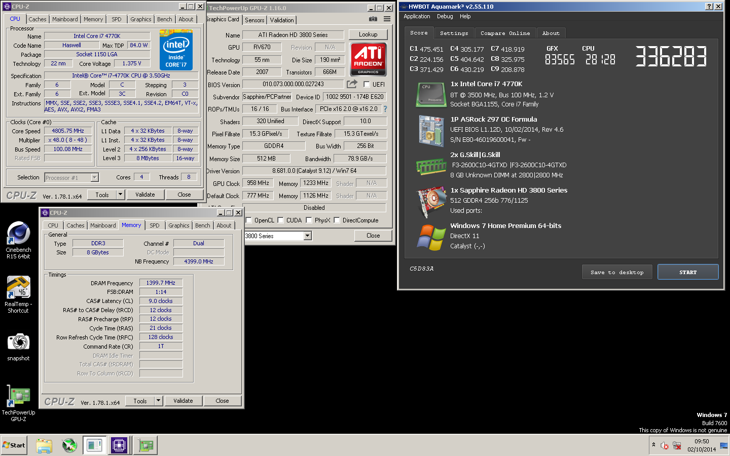The image size is (730, 456).
Task: Open Aquamark Debug menu
Action: point(445,16)
